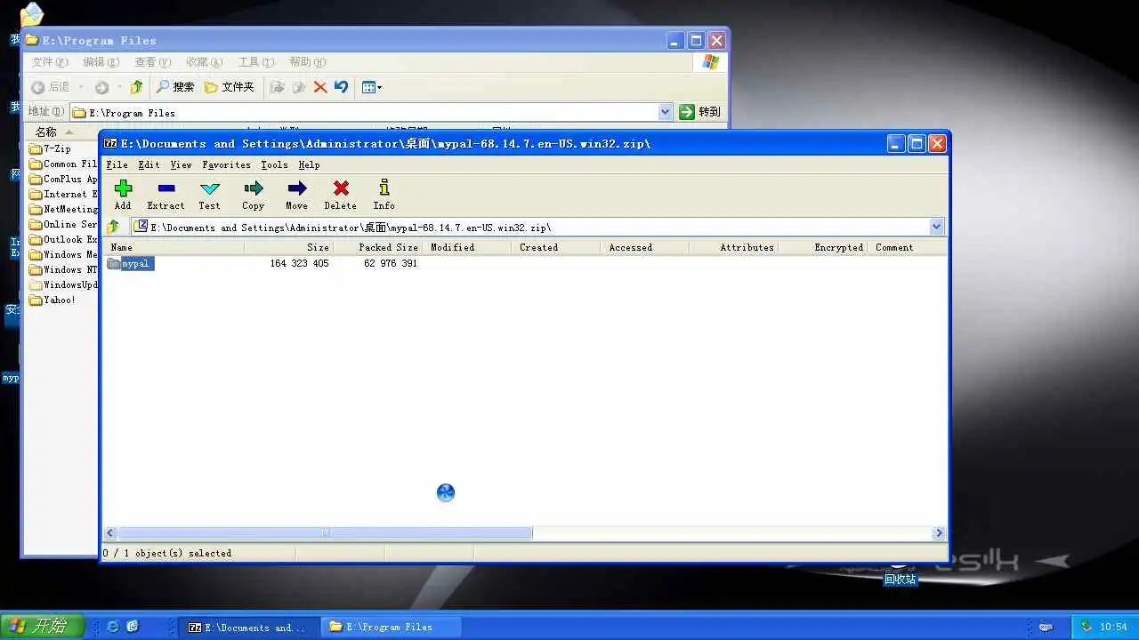Select the mypal folder in archive list
1139x640 pixels.
coord(130,263)
